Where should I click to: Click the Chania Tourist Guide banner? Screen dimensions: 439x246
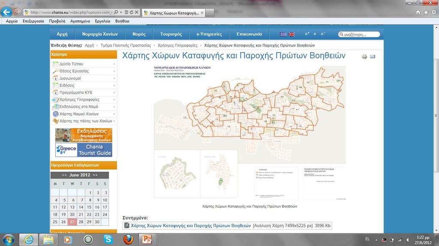[x=84, y=150]
